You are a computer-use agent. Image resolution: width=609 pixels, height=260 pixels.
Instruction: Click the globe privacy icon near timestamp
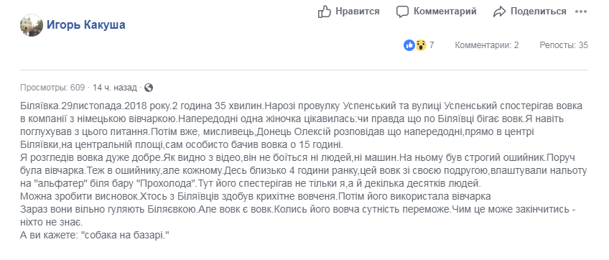[149, 88]
